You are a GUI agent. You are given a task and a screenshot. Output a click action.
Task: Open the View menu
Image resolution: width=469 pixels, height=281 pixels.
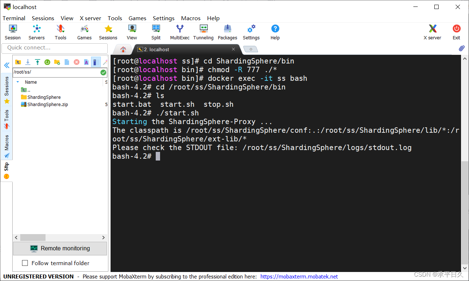[67, 18]
